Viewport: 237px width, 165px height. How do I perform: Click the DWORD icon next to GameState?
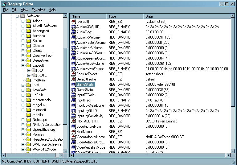[73, 89]
